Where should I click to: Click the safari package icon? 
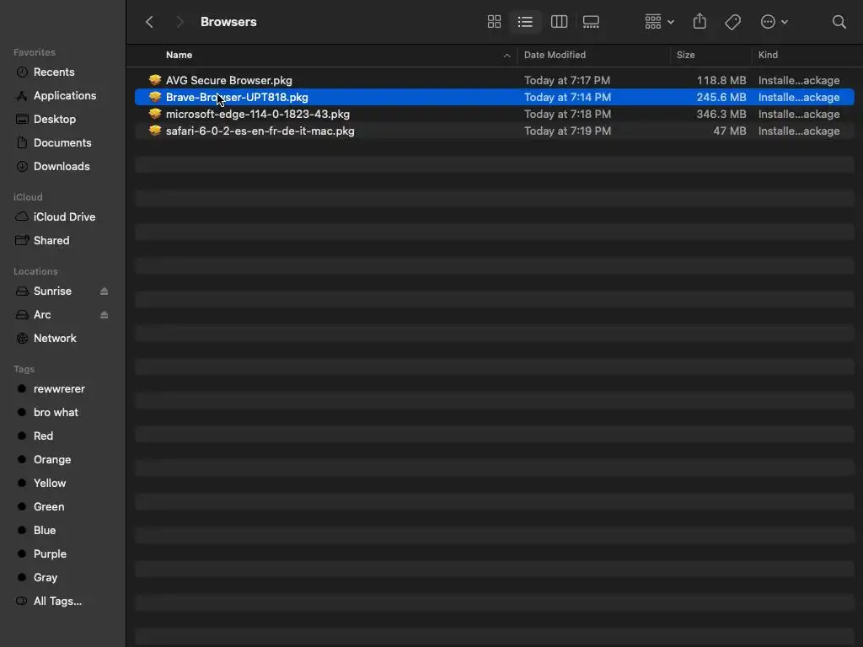pos(155,131)
